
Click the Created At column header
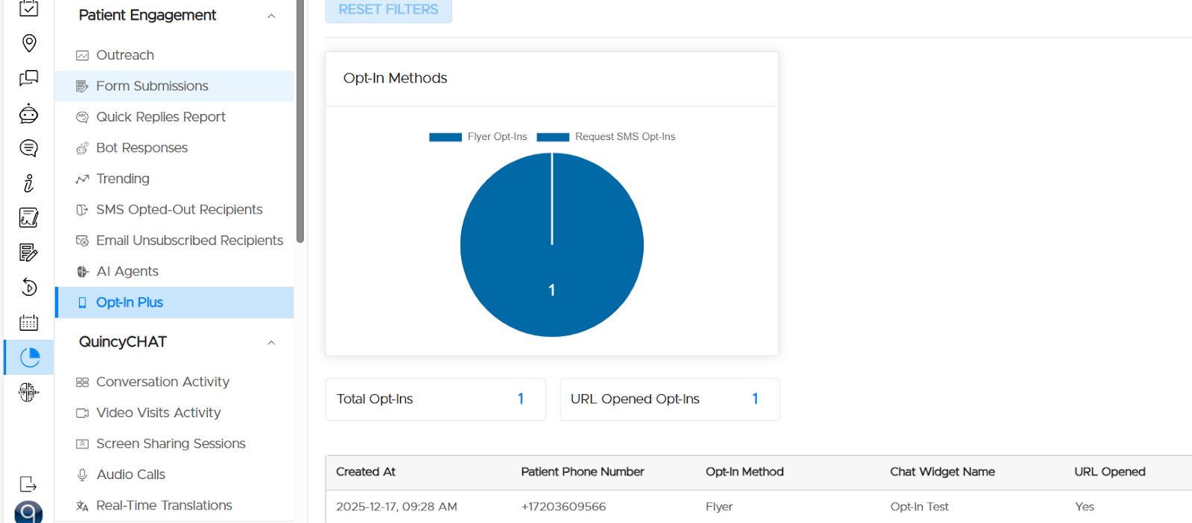click(366, 472)
